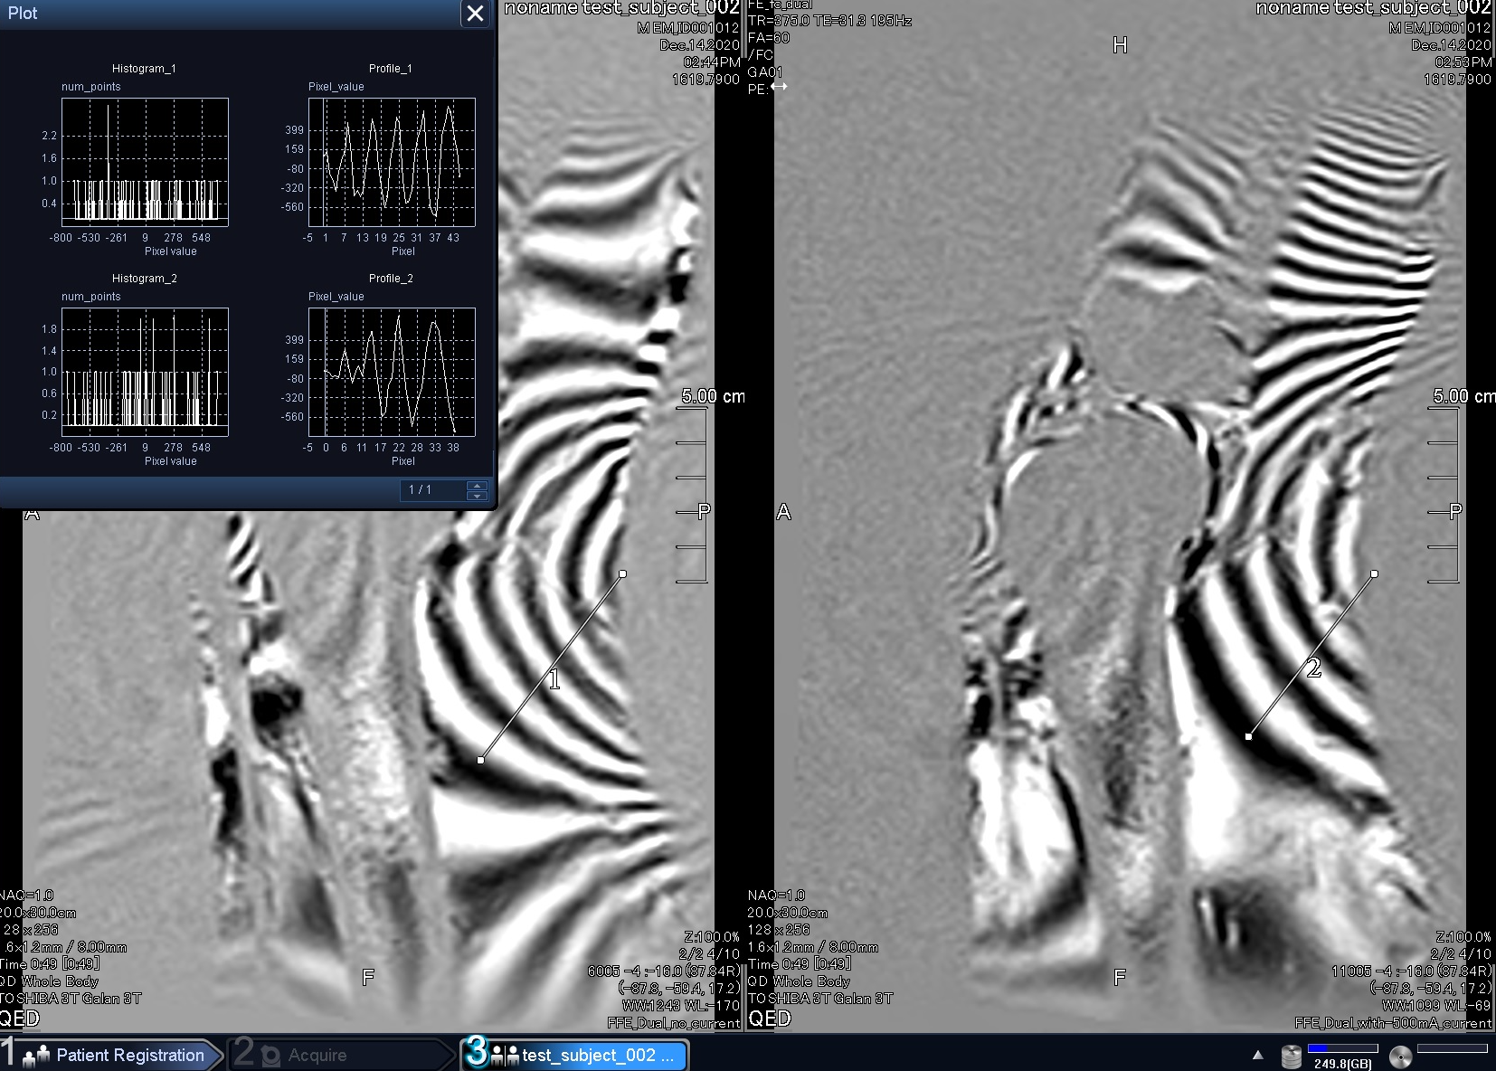Click the CD/DVD disc icon
This screenshot has height=1071, width=1496.
1400,1056
